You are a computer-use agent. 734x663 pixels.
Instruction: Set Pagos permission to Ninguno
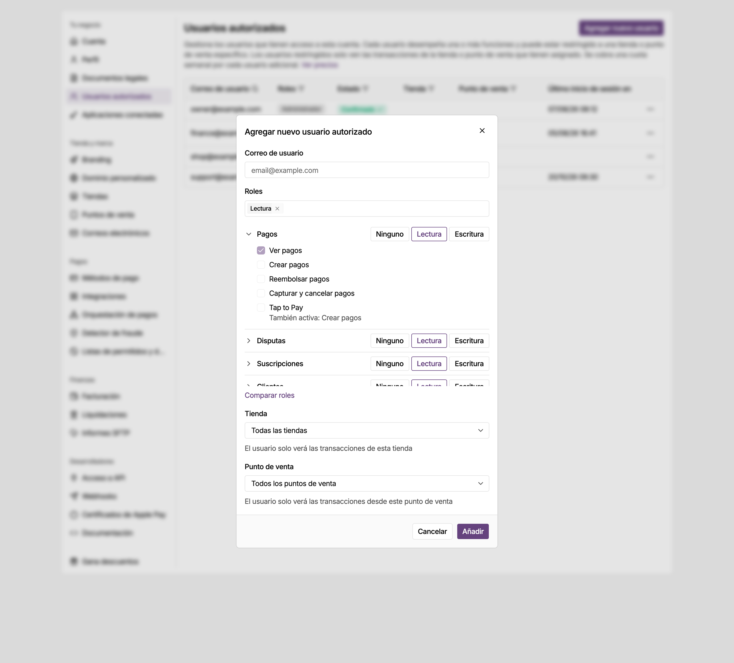click(390, 234)
